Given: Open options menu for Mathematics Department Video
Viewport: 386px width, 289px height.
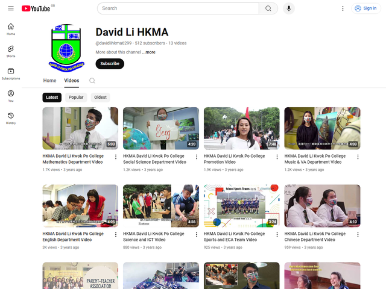Looking at the screenshot, I should [115, 157].
